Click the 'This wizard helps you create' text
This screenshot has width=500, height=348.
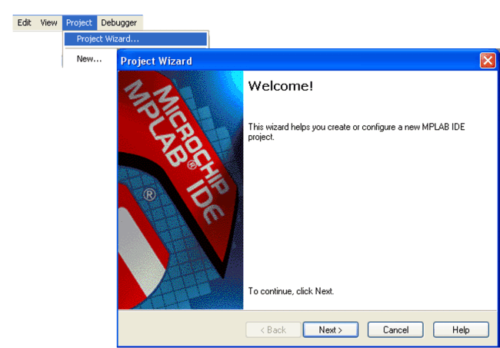tap(356, 132)
